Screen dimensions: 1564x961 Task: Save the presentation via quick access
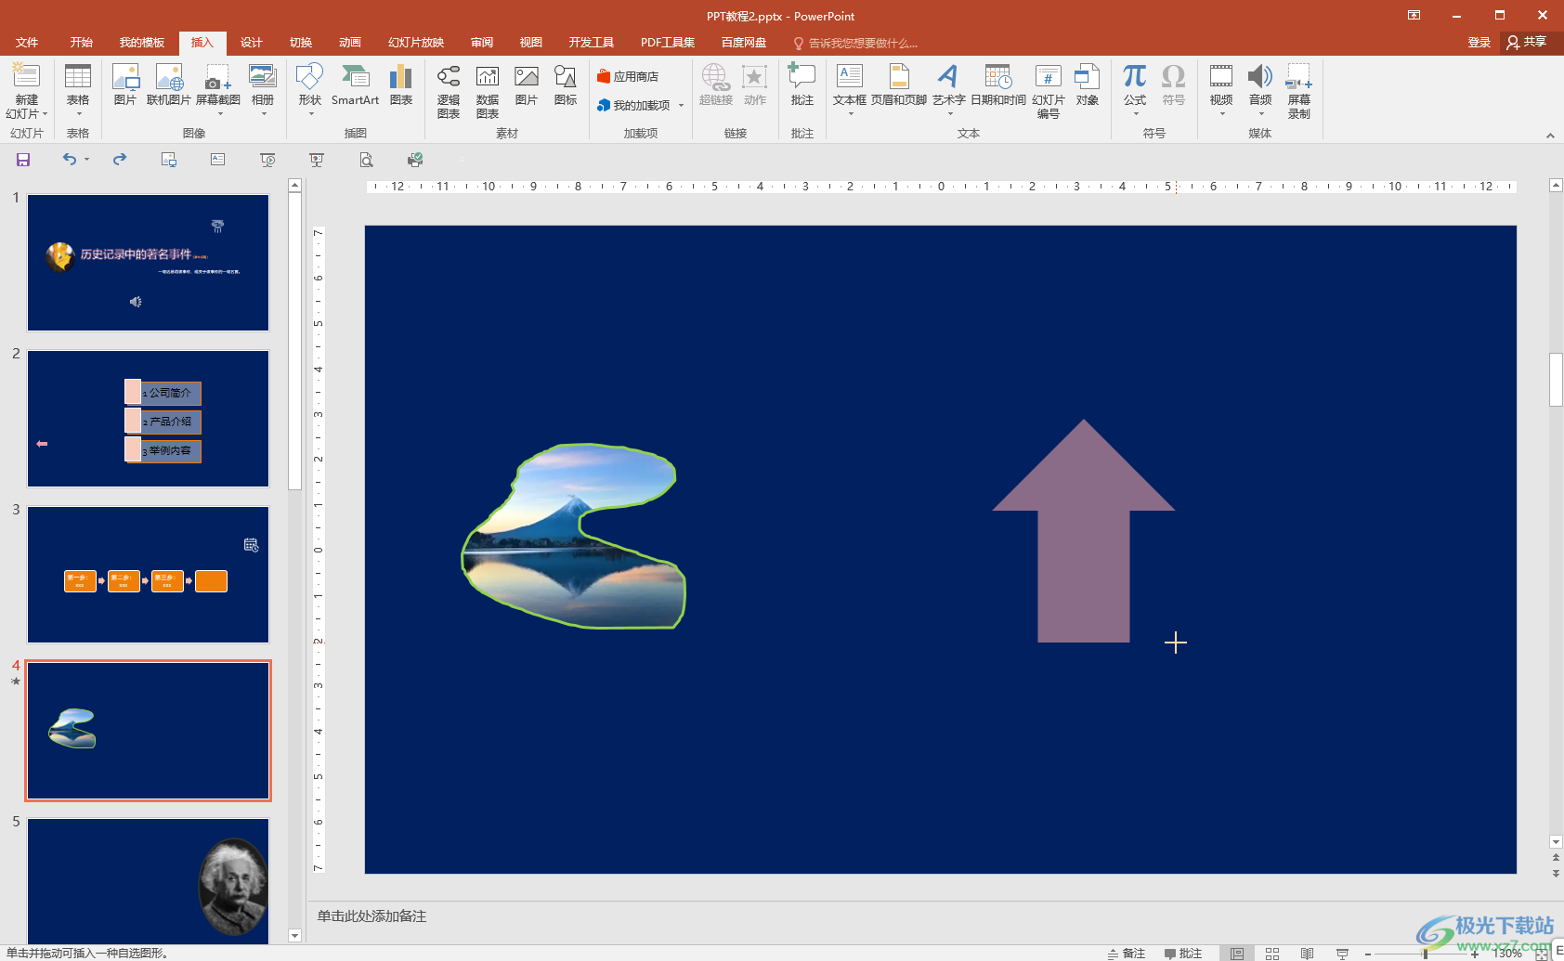coord(23,160)
